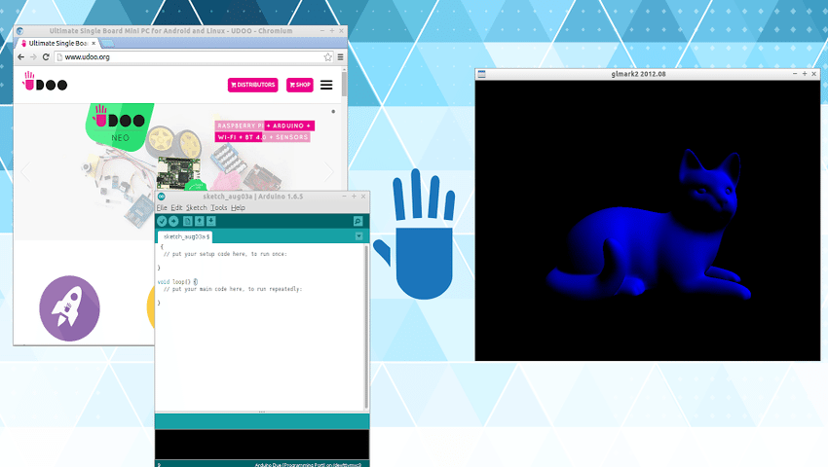828x467 pixels.
Task: Click the glmark2 2012.08 window title
Action: coord(638,74)
